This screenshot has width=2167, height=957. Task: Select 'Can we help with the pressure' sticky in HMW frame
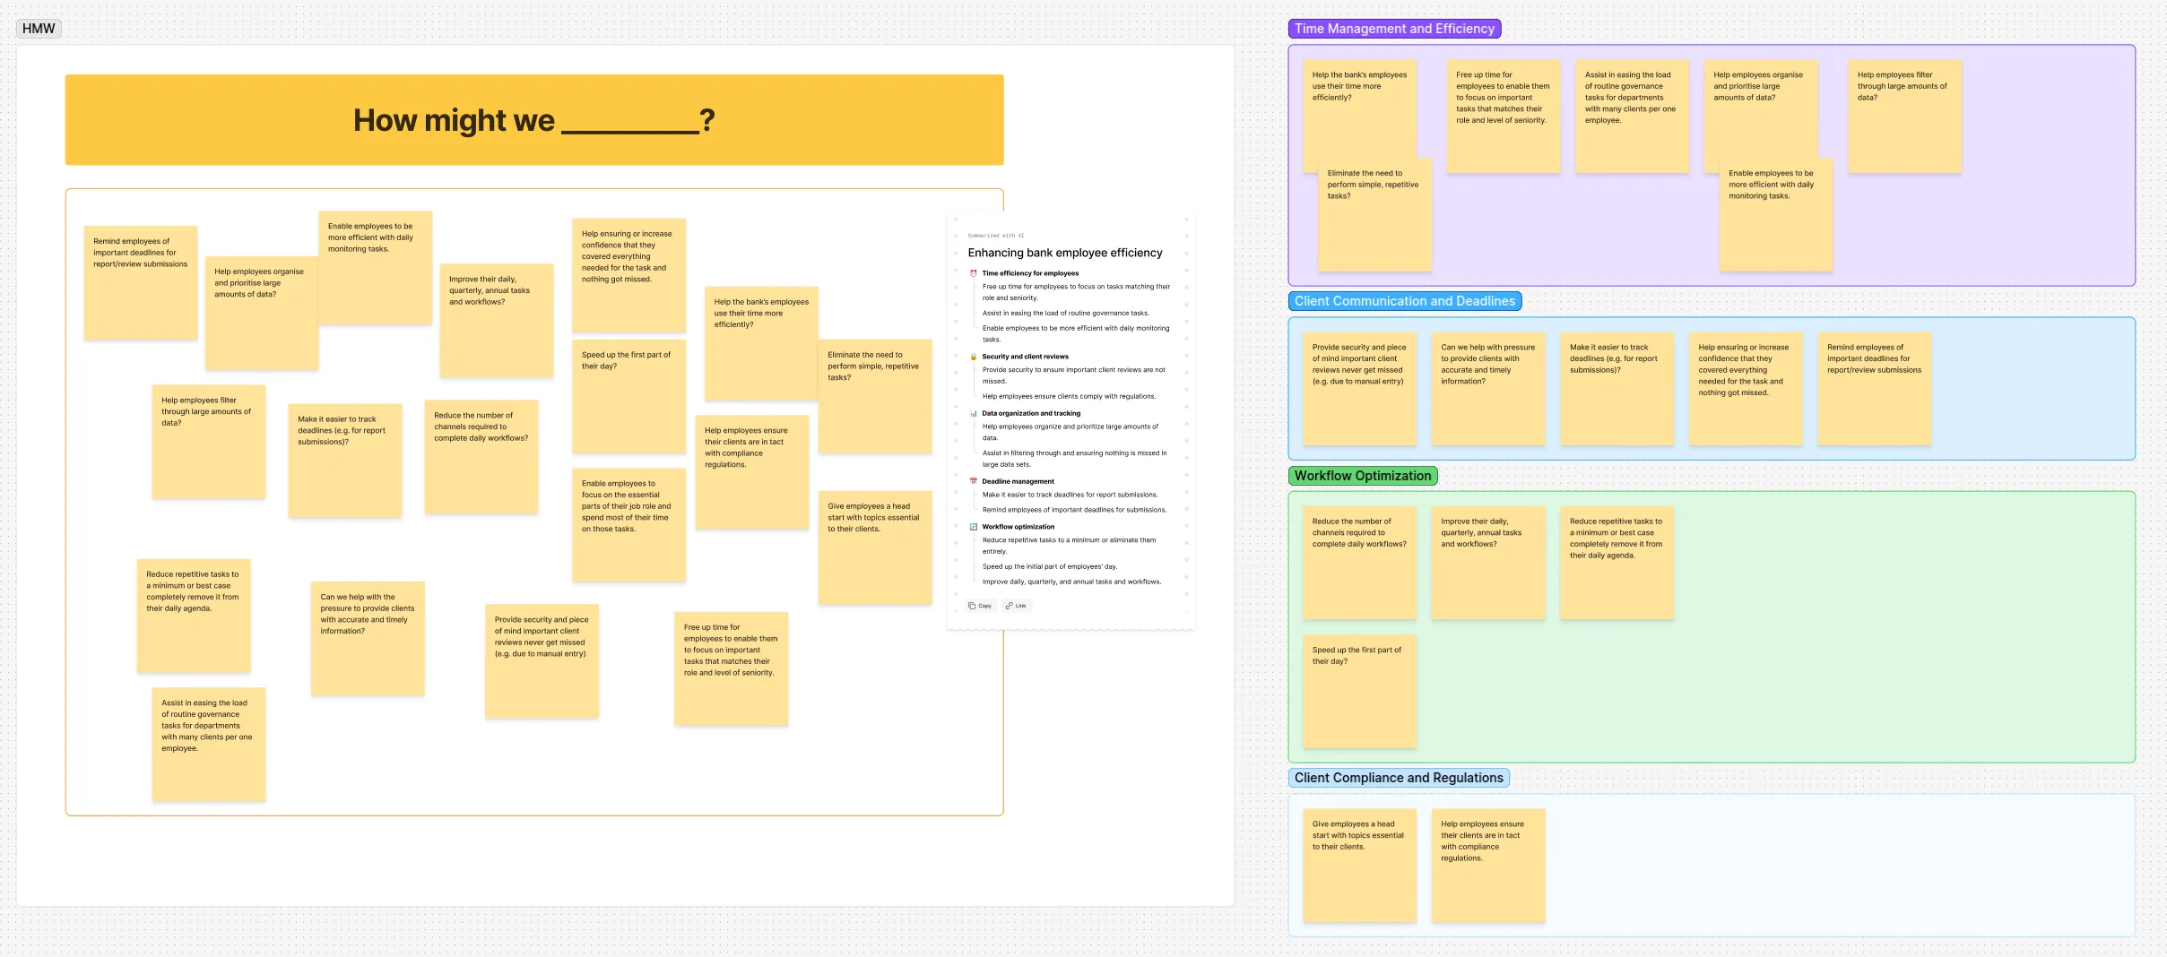(x=368, y=639)
